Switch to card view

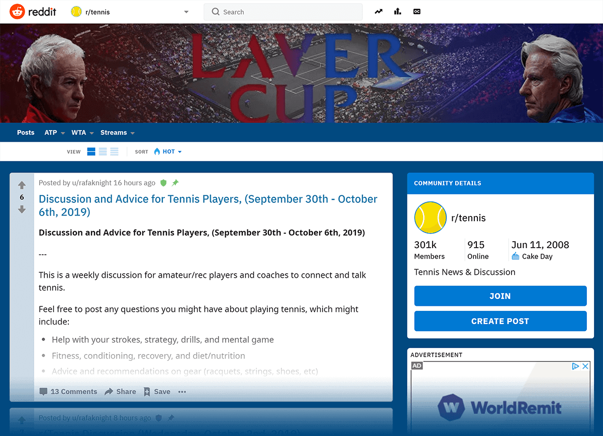pos(91,152)
